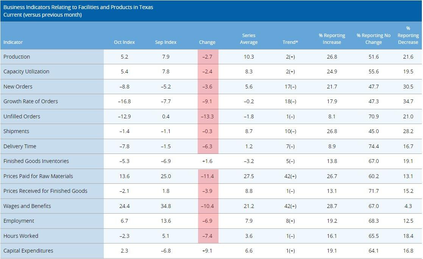Select the Trend* column header
The image size is (423, 259).
(290, 42)
